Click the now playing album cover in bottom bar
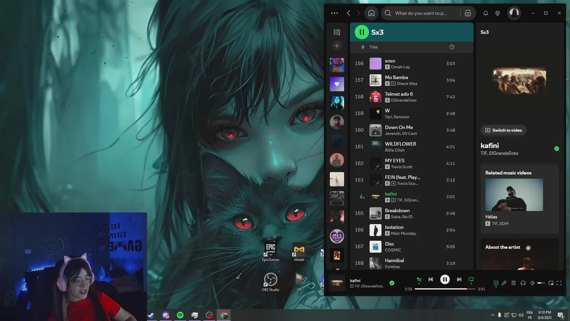 (337, 283)
